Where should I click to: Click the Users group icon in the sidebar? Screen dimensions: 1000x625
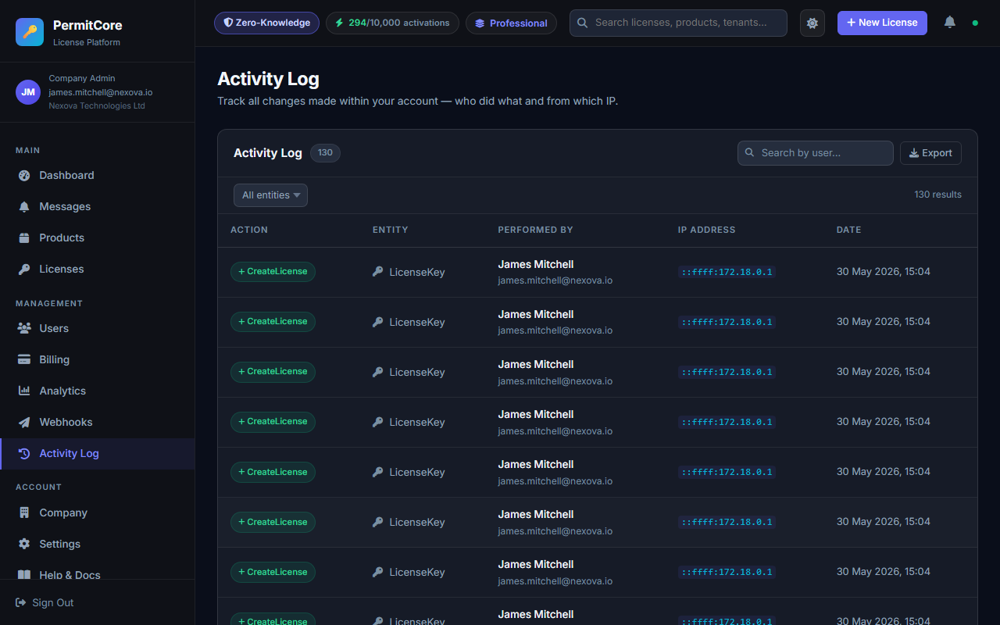24,328
